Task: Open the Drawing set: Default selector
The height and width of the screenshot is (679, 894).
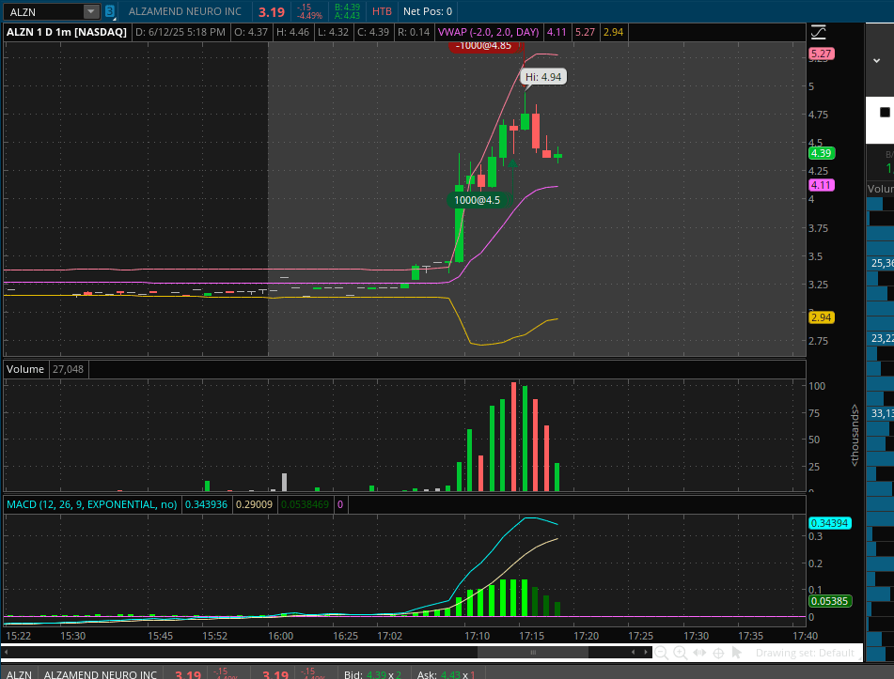Action: 805,653
